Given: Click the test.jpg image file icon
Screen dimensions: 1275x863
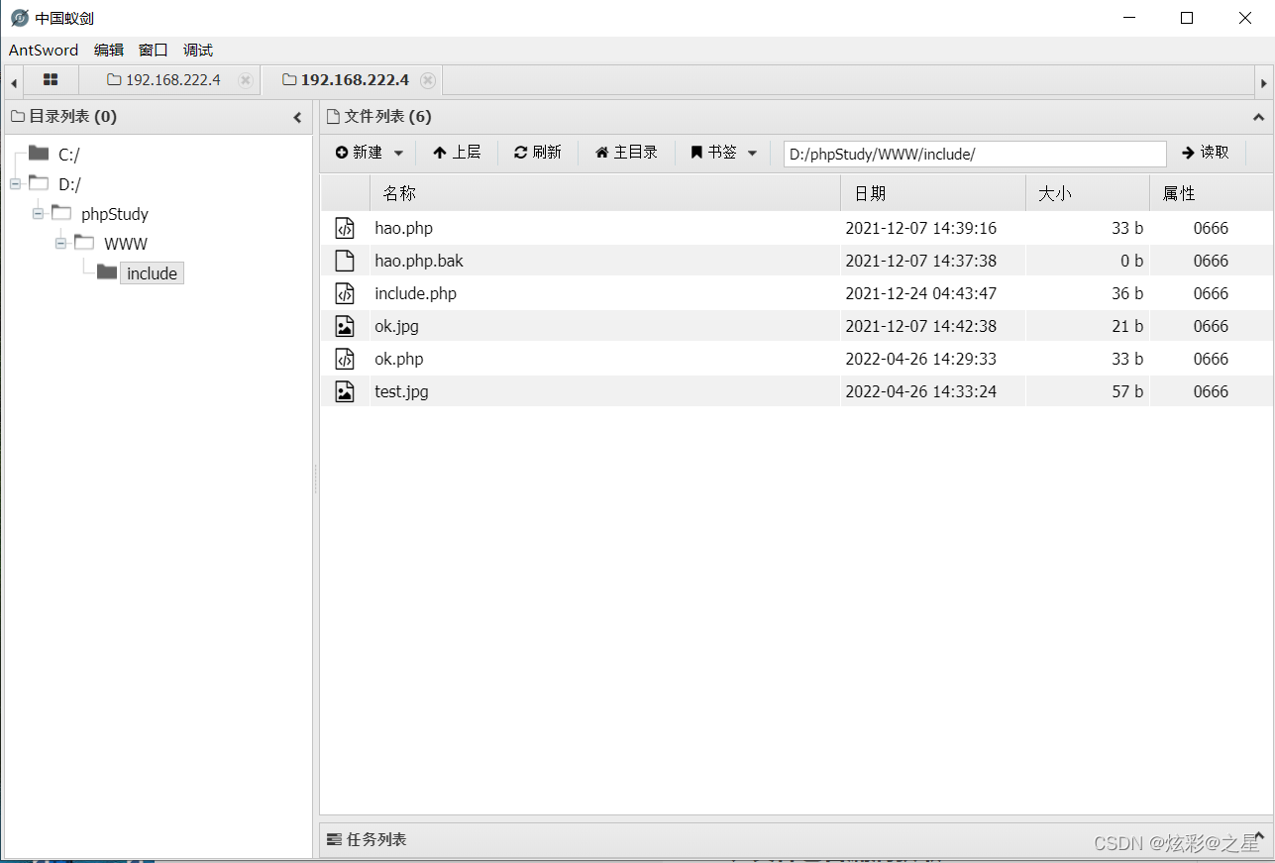Looking at the screenshot, I should pyautogui.click(x=344, y=391).
